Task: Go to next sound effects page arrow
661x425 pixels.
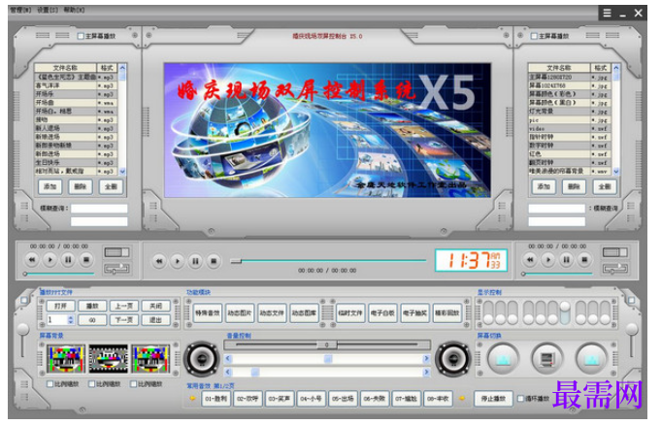Action: [462, 399]
